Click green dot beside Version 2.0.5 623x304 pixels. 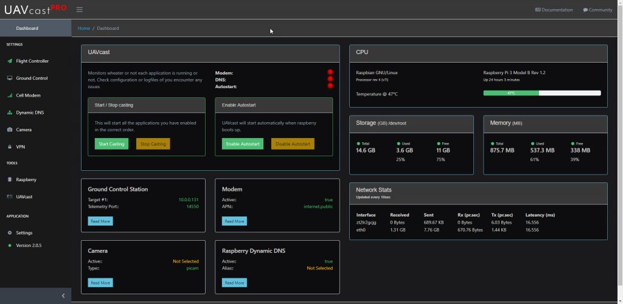tap(10, 246)
